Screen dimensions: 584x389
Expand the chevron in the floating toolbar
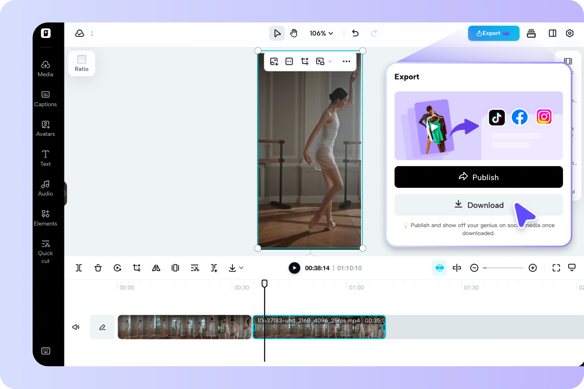click(330, 62)
